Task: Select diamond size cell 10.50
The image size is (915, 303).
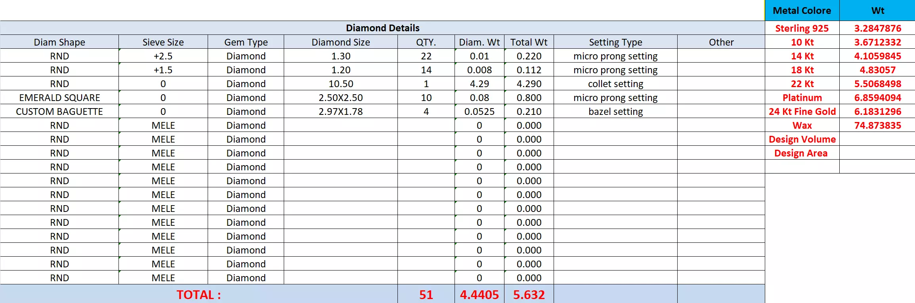Action: click(341, 84)
